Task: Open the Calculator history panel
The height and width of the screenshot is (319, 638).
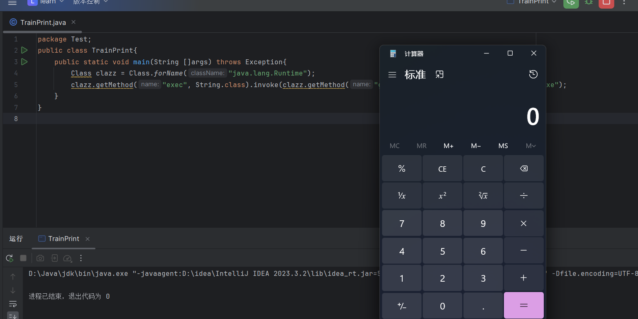Action: [533, 74]
